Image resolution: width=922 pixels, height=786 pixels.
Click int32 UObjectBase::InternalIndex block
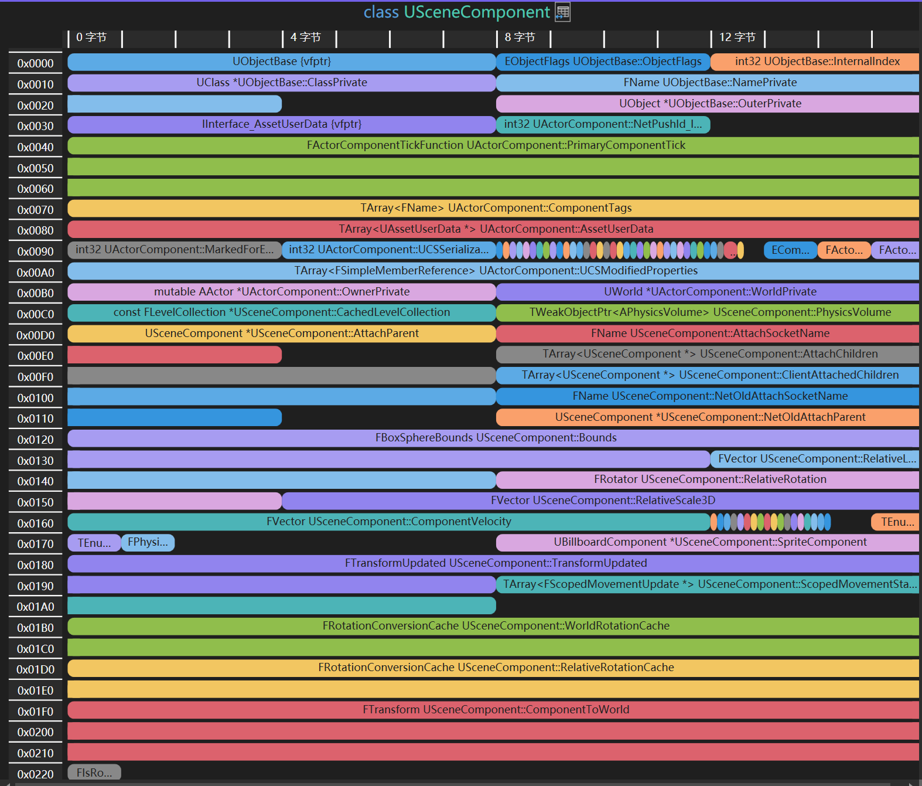coord(817,62)
